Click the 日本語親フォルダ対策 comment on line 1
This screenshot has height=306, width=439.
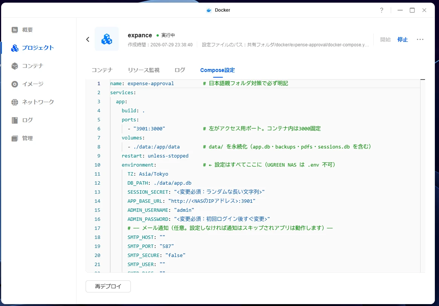click(x=246, y=83)
